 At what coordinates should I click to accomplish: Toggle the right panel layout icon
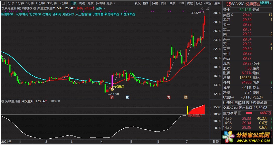tap(207, 8)
